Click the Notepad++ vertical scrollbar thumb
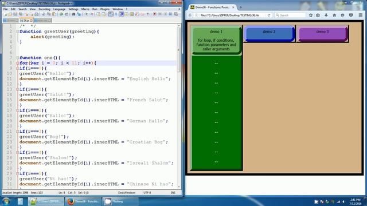 [x=178, y=50]
